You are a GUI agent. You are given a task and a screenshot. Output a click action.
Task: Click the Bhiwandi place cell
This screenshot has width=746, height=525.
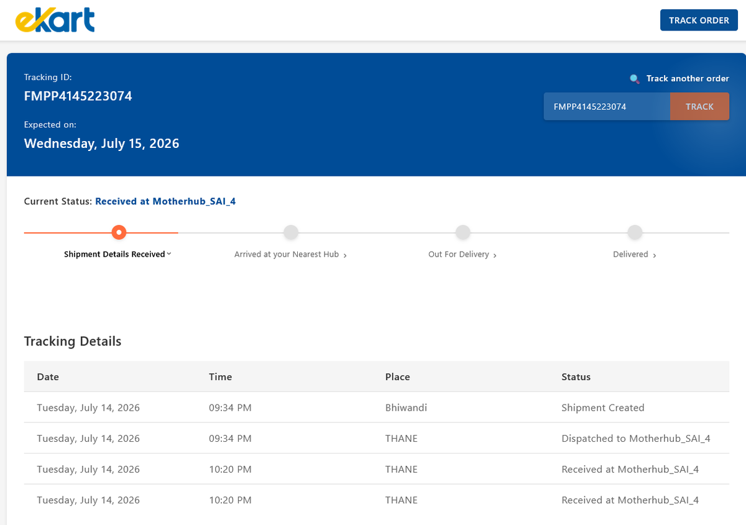[406, 408]
